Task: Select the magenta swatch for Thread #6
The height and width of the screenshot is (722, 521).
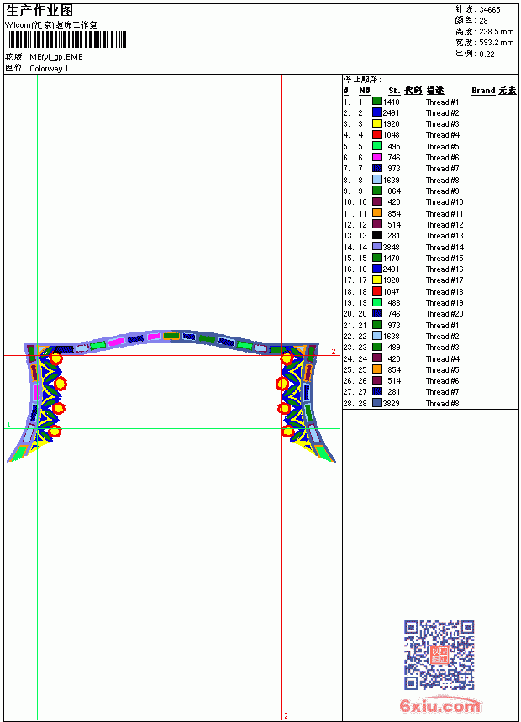Action: (376, 157)
